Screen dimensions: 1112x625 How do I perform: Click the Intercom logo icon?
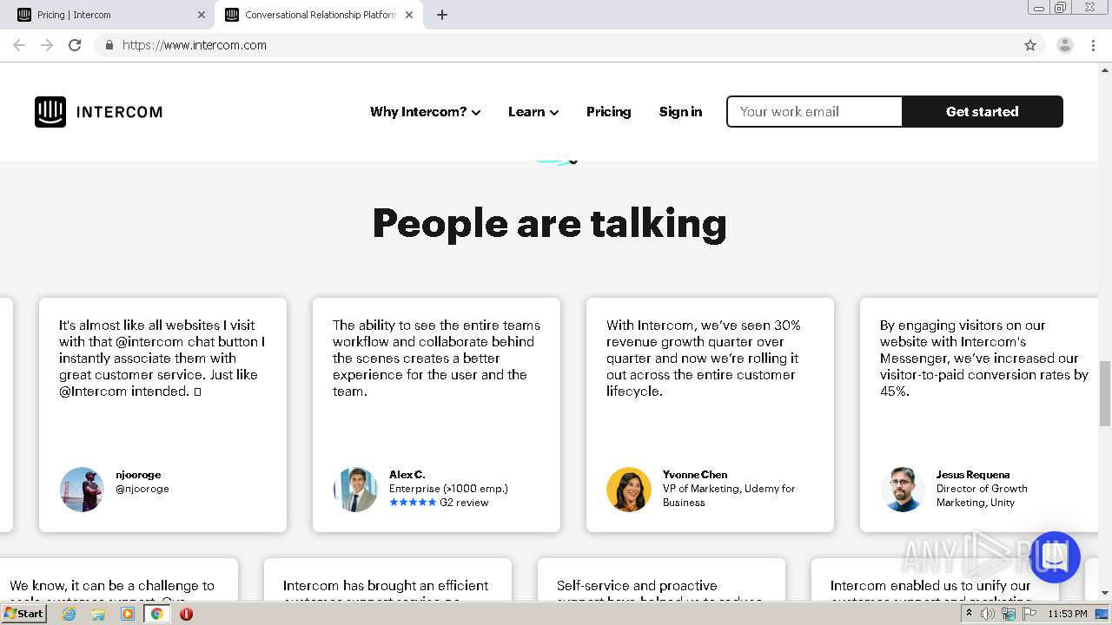[x=50, y=112]
